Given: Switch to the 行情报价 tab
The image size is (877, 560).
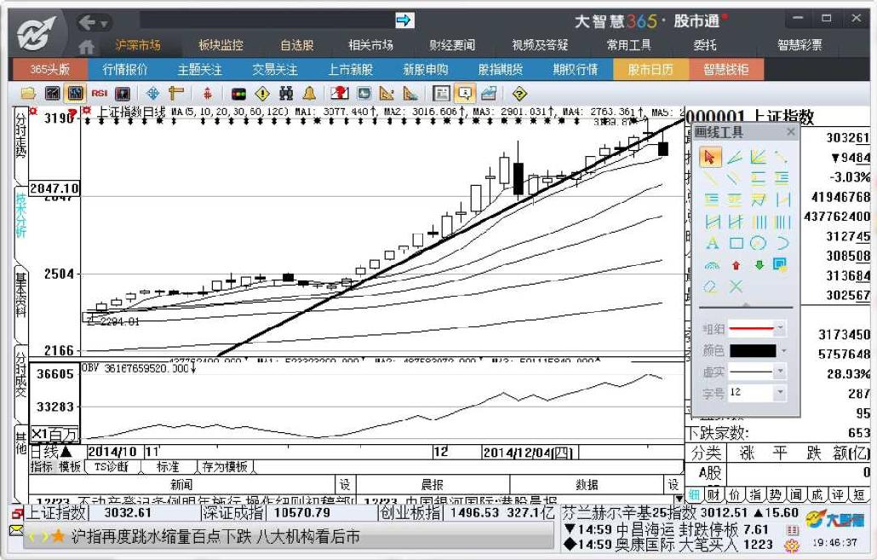Looking at the screenshot, I should pyautogui.click(x=124, y=69).
